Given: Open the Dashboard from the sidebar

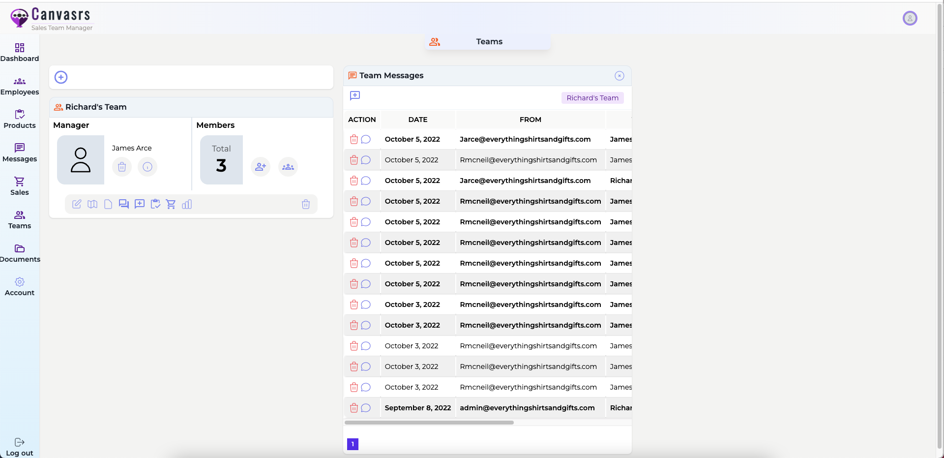Looking at the screenshot, I should pyautogui.click(x=20, y=53).
